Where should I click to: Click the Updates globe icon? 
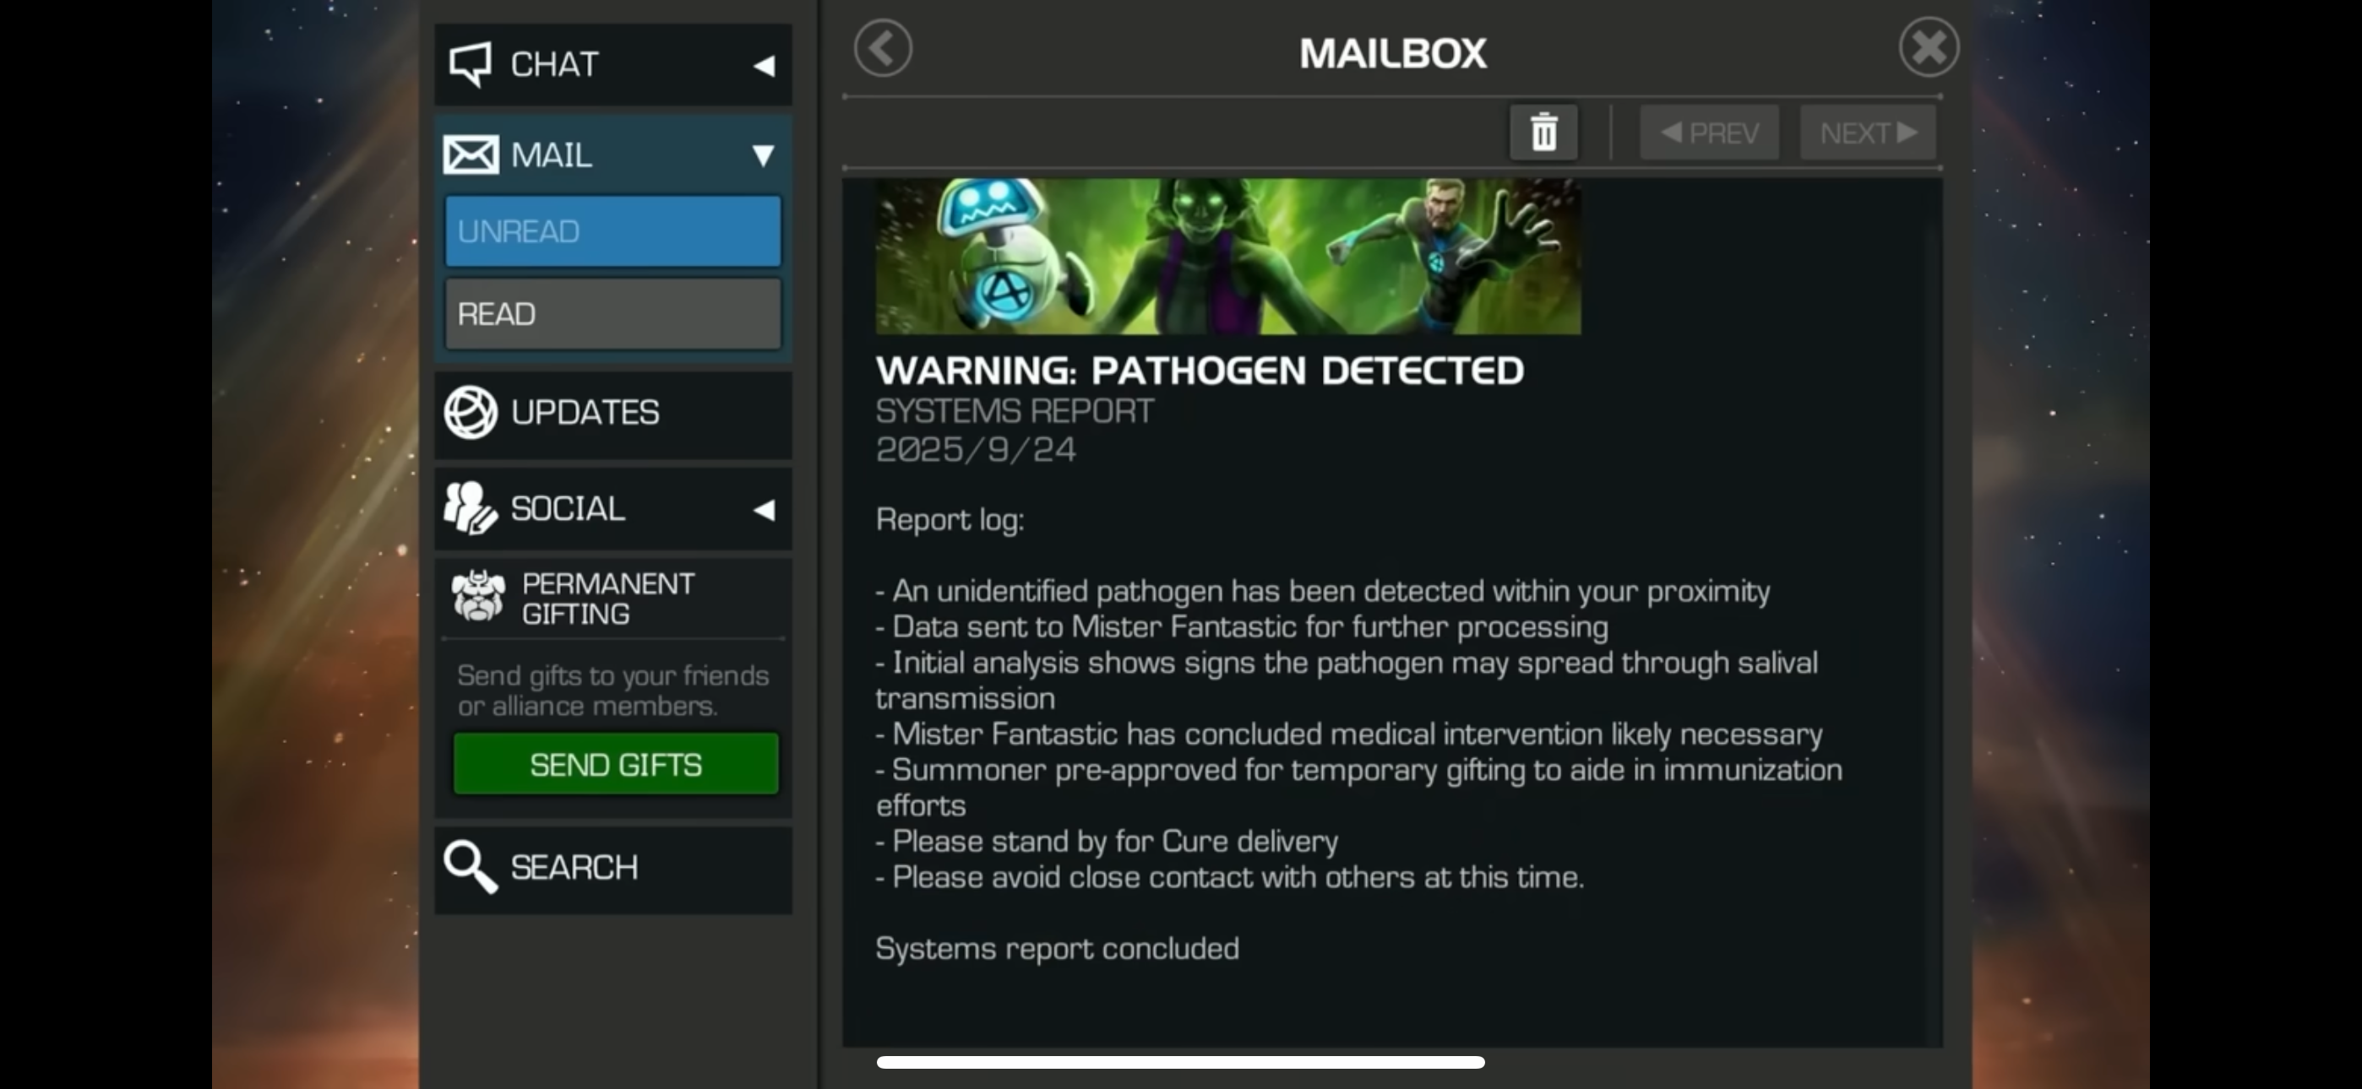click(471, 413)
